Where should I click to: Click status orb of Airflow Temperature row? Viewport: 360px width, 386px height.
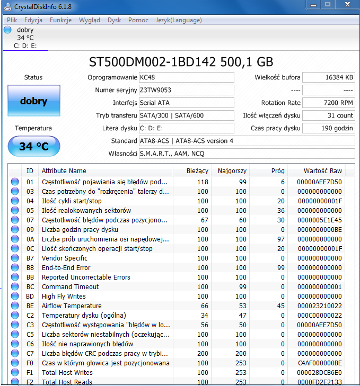[x=15, y=306]
